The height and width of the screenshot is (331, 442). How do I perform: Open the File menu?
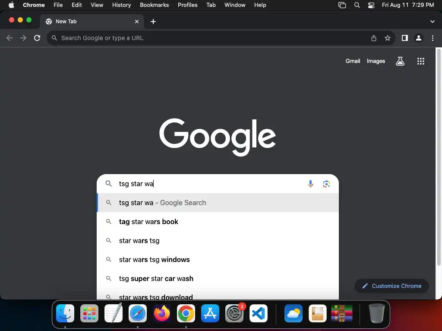tap(58, 5)
